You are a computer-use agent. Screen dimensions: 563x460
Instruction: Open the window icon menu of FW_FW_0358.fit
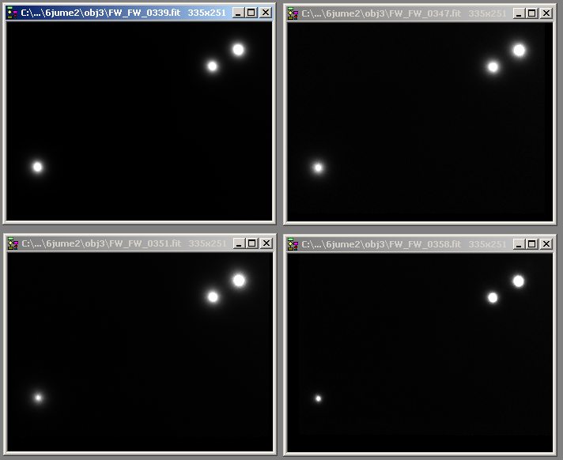pyautogui.click(x=293, y=244)
